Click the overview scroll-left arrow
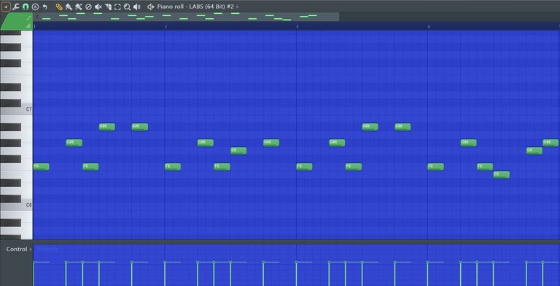This screenshot has height=286, width=560. 36,17
